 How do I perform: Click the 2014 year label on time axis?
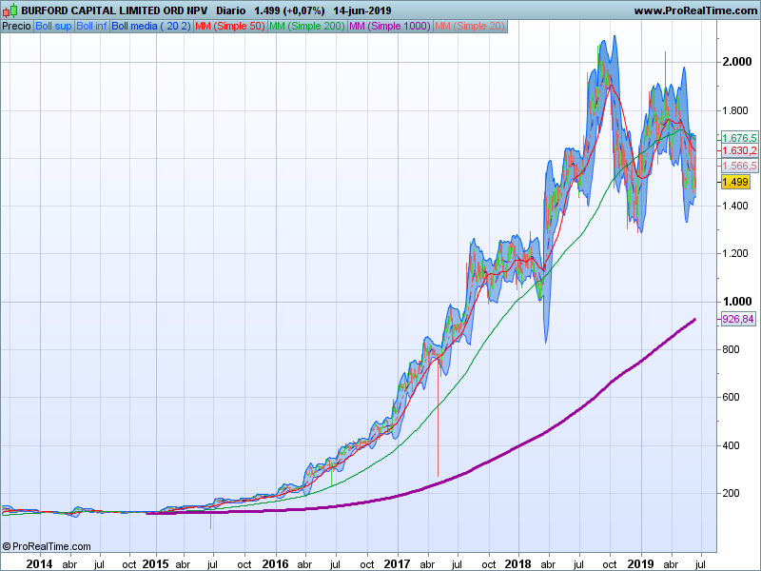point(39,564)
